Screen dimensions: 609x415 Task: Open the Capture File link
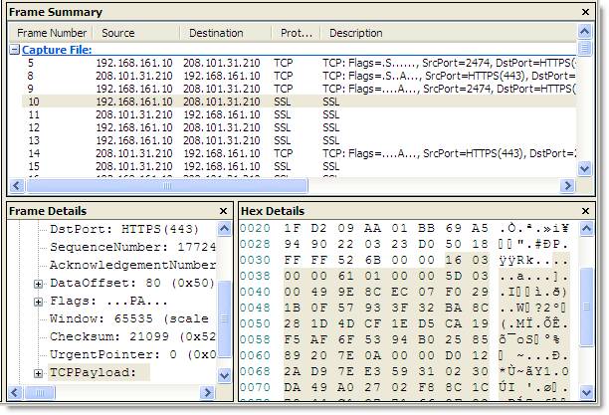click(57, 50)
